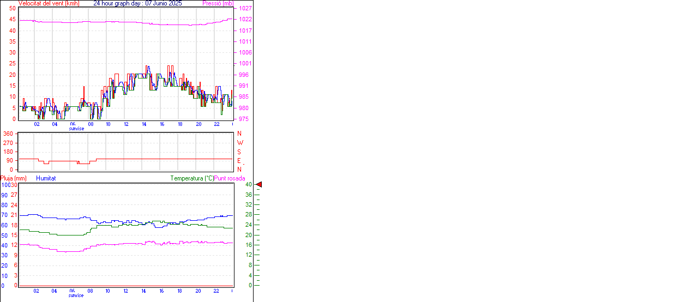Click the 100 value on the humidity axis

5,185
